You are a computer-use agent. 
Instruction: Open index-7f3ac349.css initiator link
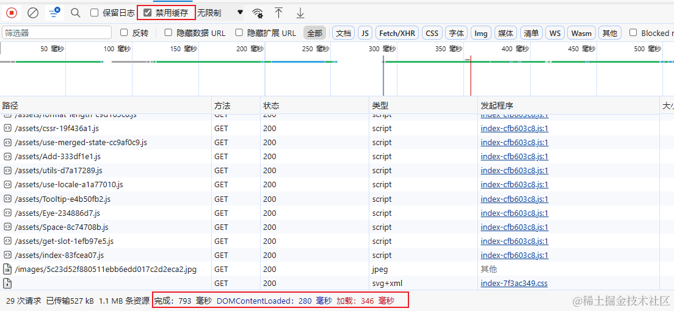[514, 283]
